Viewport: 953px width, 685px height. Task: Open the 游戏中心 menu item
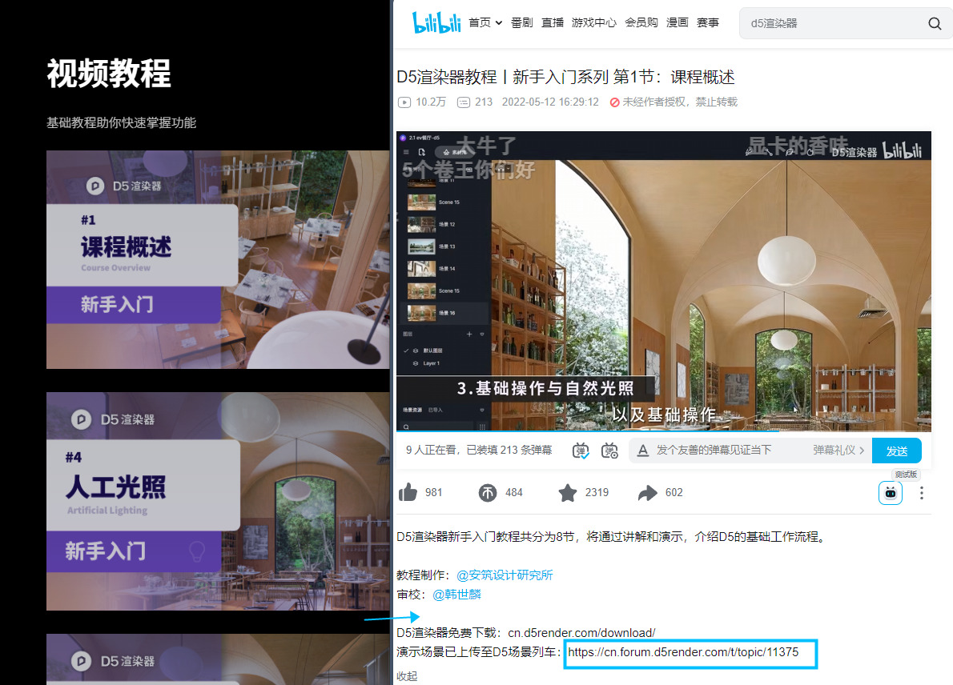click(x=594, y=22)
